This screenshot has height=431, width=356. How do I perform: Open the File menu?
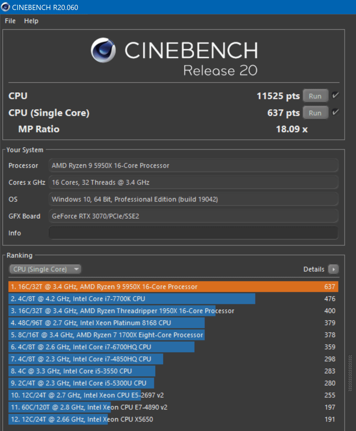[x=10, y=21]
